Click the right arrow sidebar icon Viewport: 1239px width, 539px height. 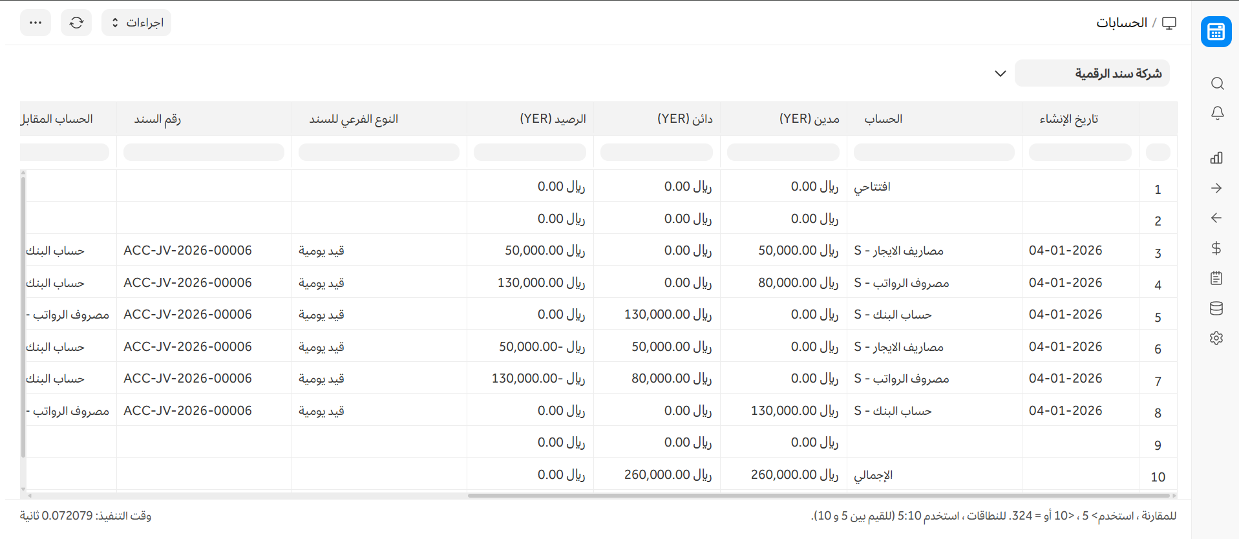coord(1216,188)
